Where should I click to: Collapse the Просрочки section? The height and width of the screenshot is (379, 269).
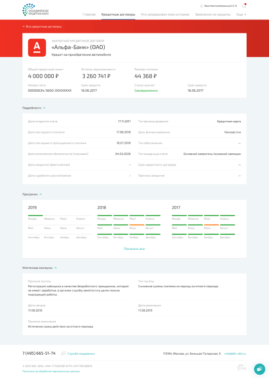tap(41, 194)
